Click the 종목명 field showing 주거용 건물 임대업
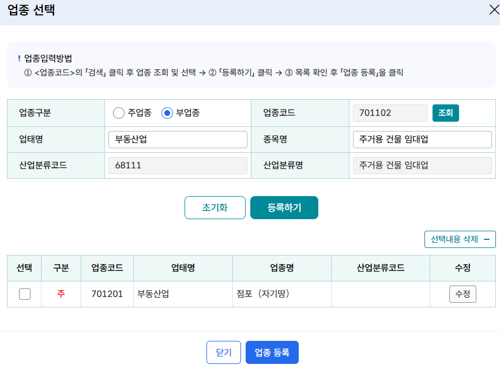This screenshot has width=500, height=372. point(422,139)
